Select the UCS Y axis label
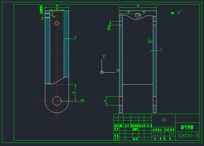 pyautogui.click(x=104, y=56)
